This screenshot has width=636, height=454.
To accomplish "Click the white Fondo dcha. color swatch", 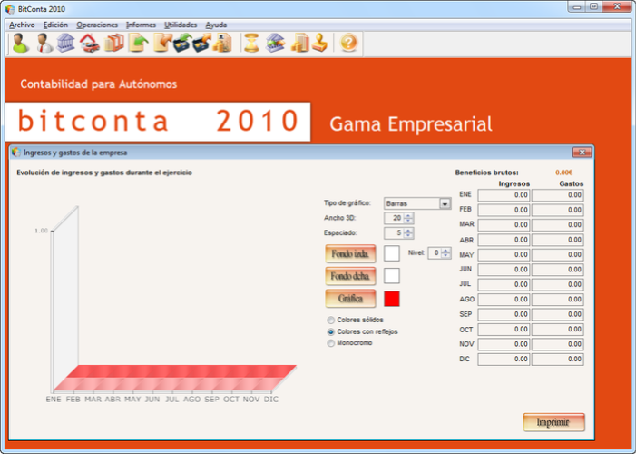I will (392, 276).
